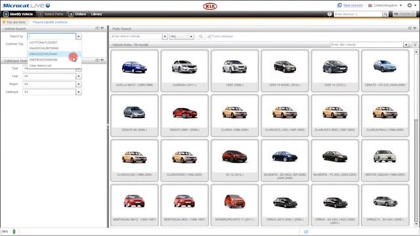The width and height of the screenshot is (420, 236).
Task: Click the green DMS status icon
Action: (x=14, y=231)
